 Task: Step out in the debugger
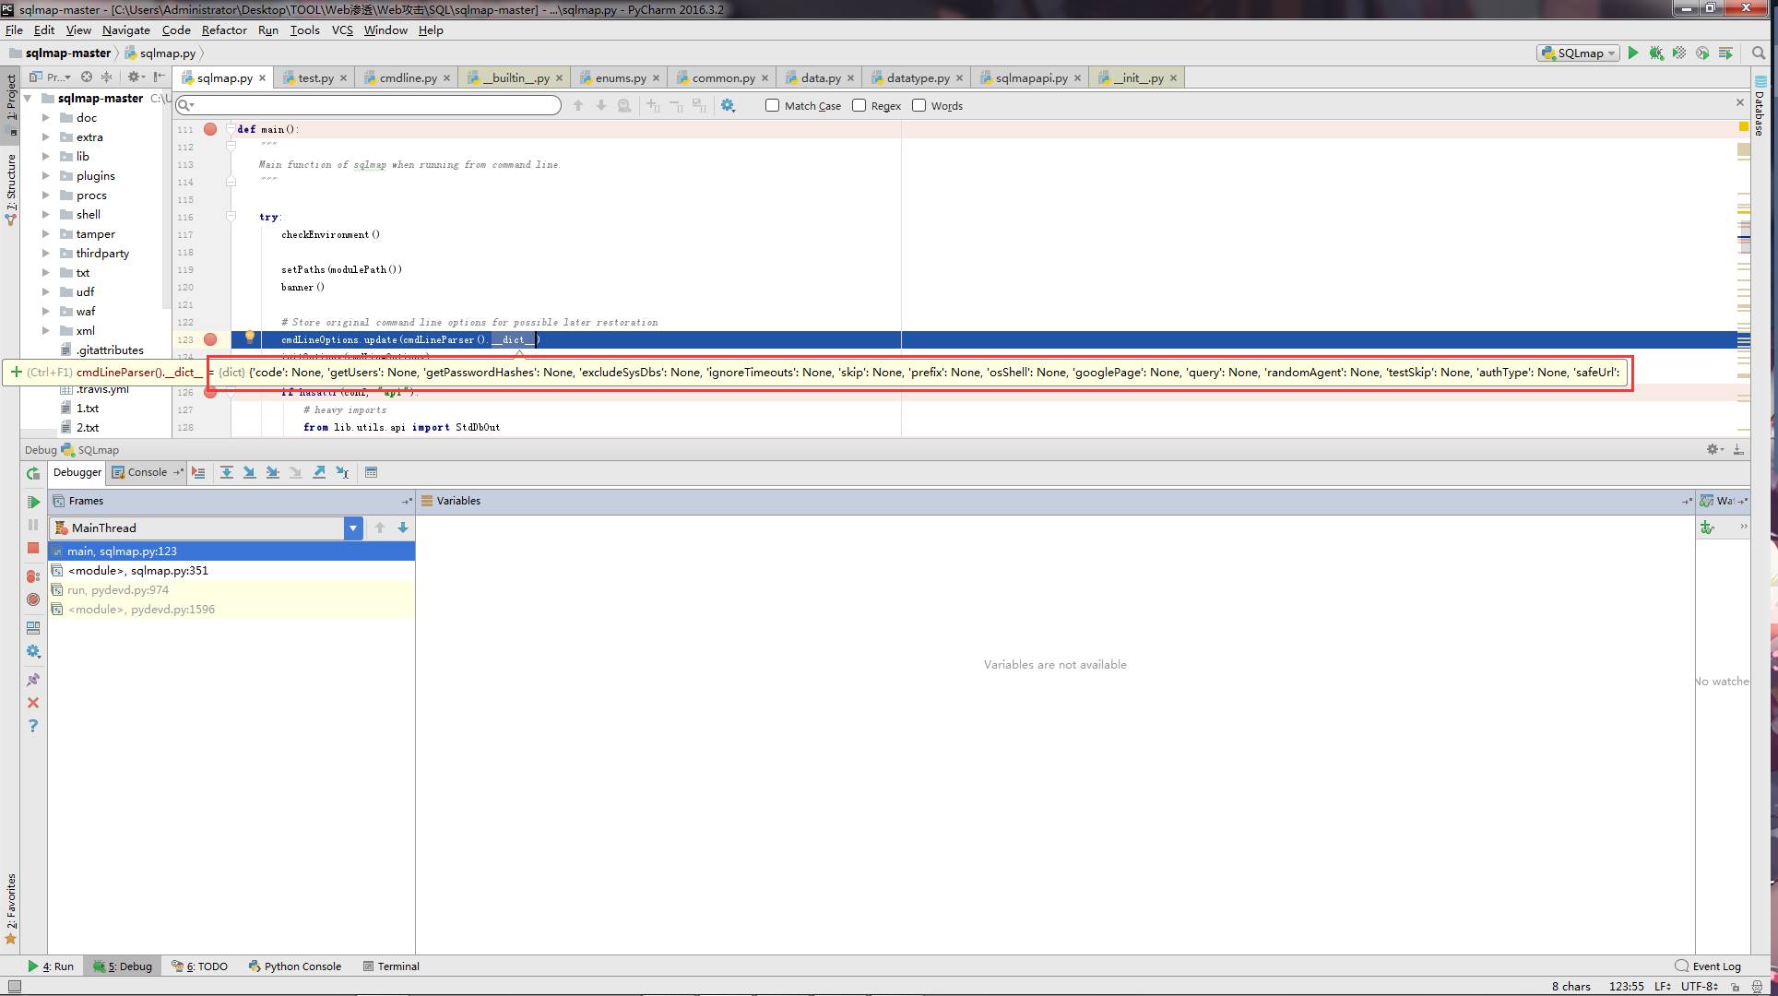pos(319,472)
